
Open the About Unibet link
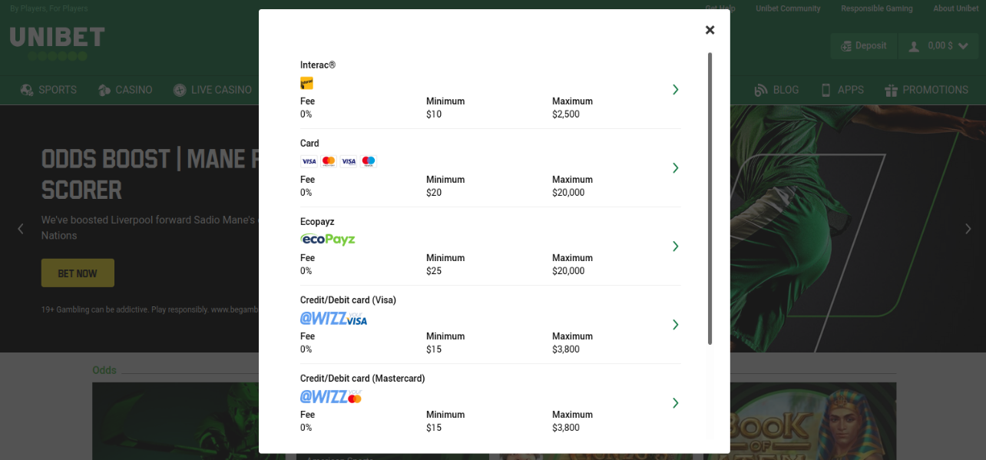pyautogui.click(x=956, y=8)
